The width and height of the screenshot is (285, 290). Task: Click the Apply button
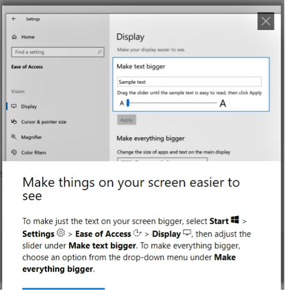(x=126, y=120)
